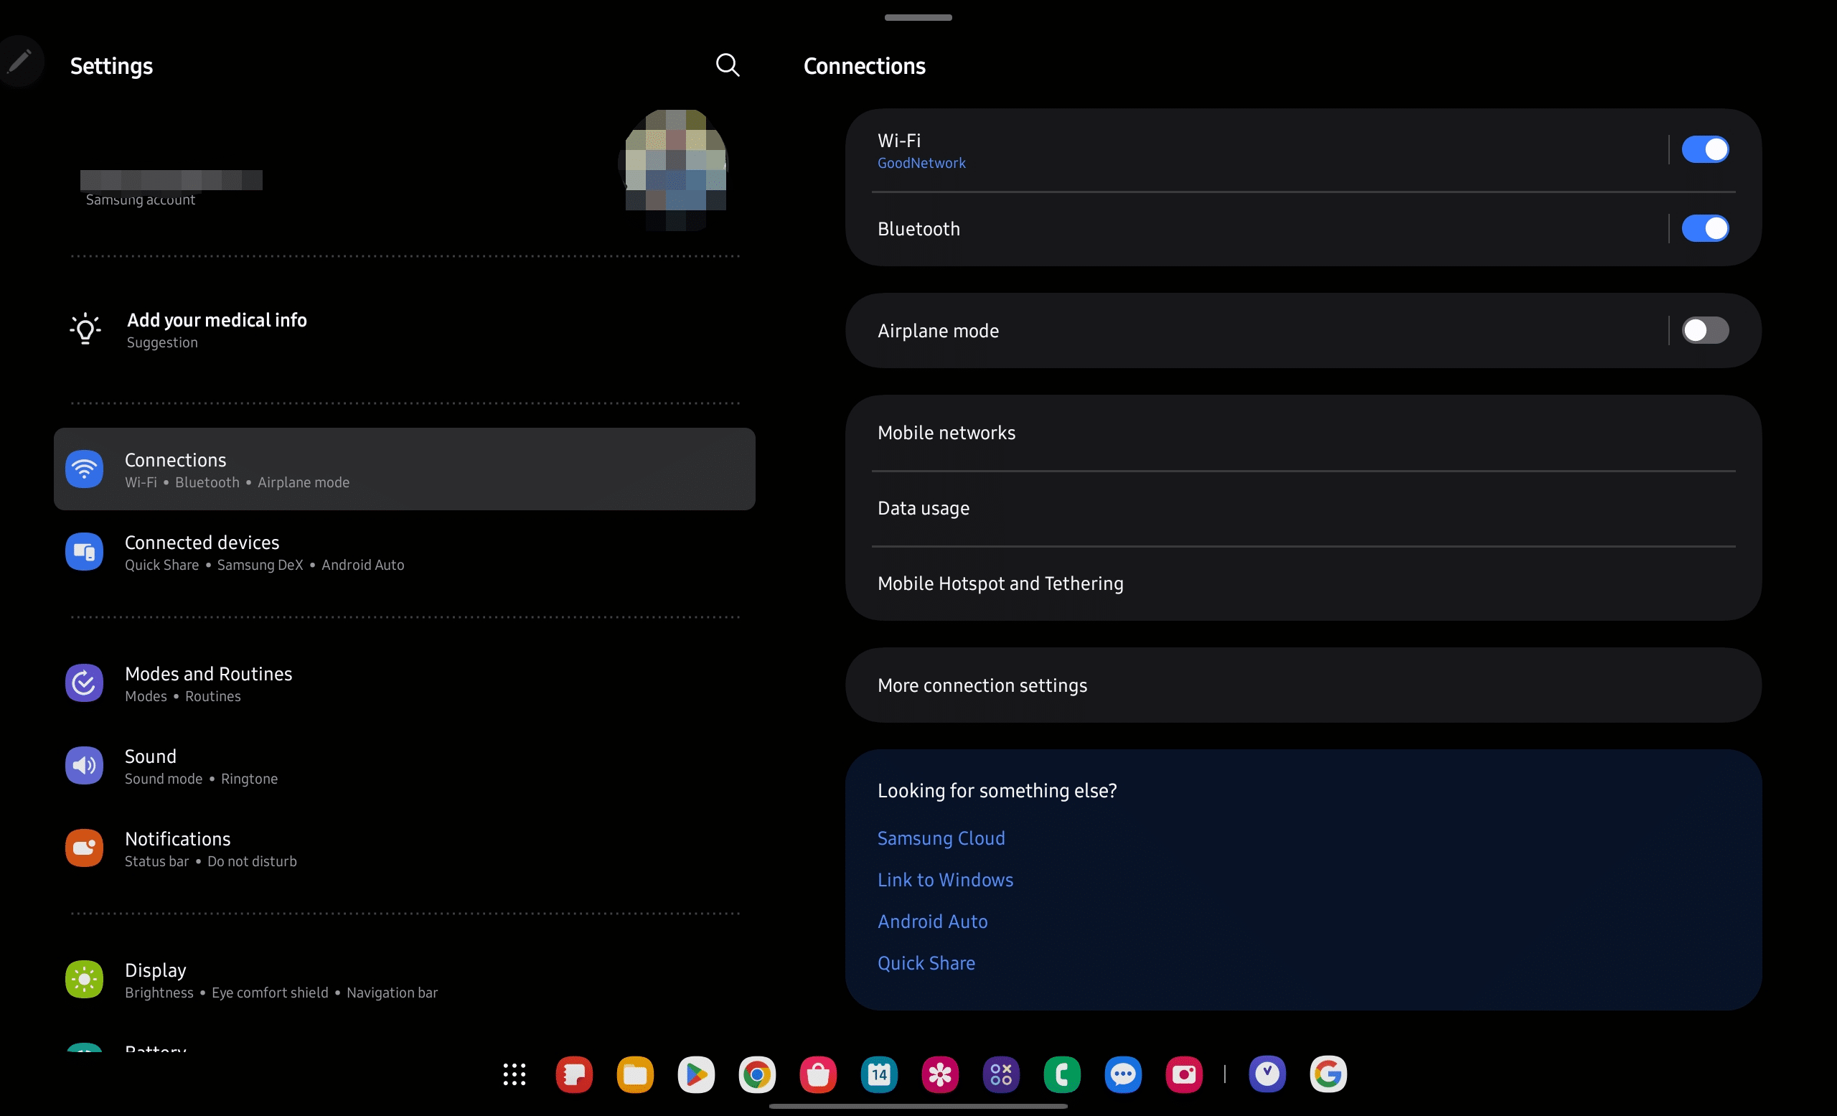Open Quick Share link
1837x1116 pixels.
[x=925, y=962]
